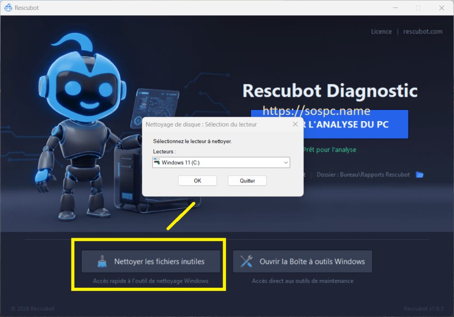This screenshot has width=454, height=317.
Task: Expand the Lecteurs drive dropdown arrow
Action: pyautogui.click(x=286, y=162)
